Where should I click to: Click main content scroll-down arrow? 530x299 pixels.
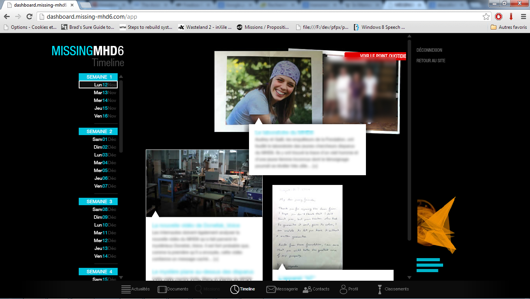(409, 278)
